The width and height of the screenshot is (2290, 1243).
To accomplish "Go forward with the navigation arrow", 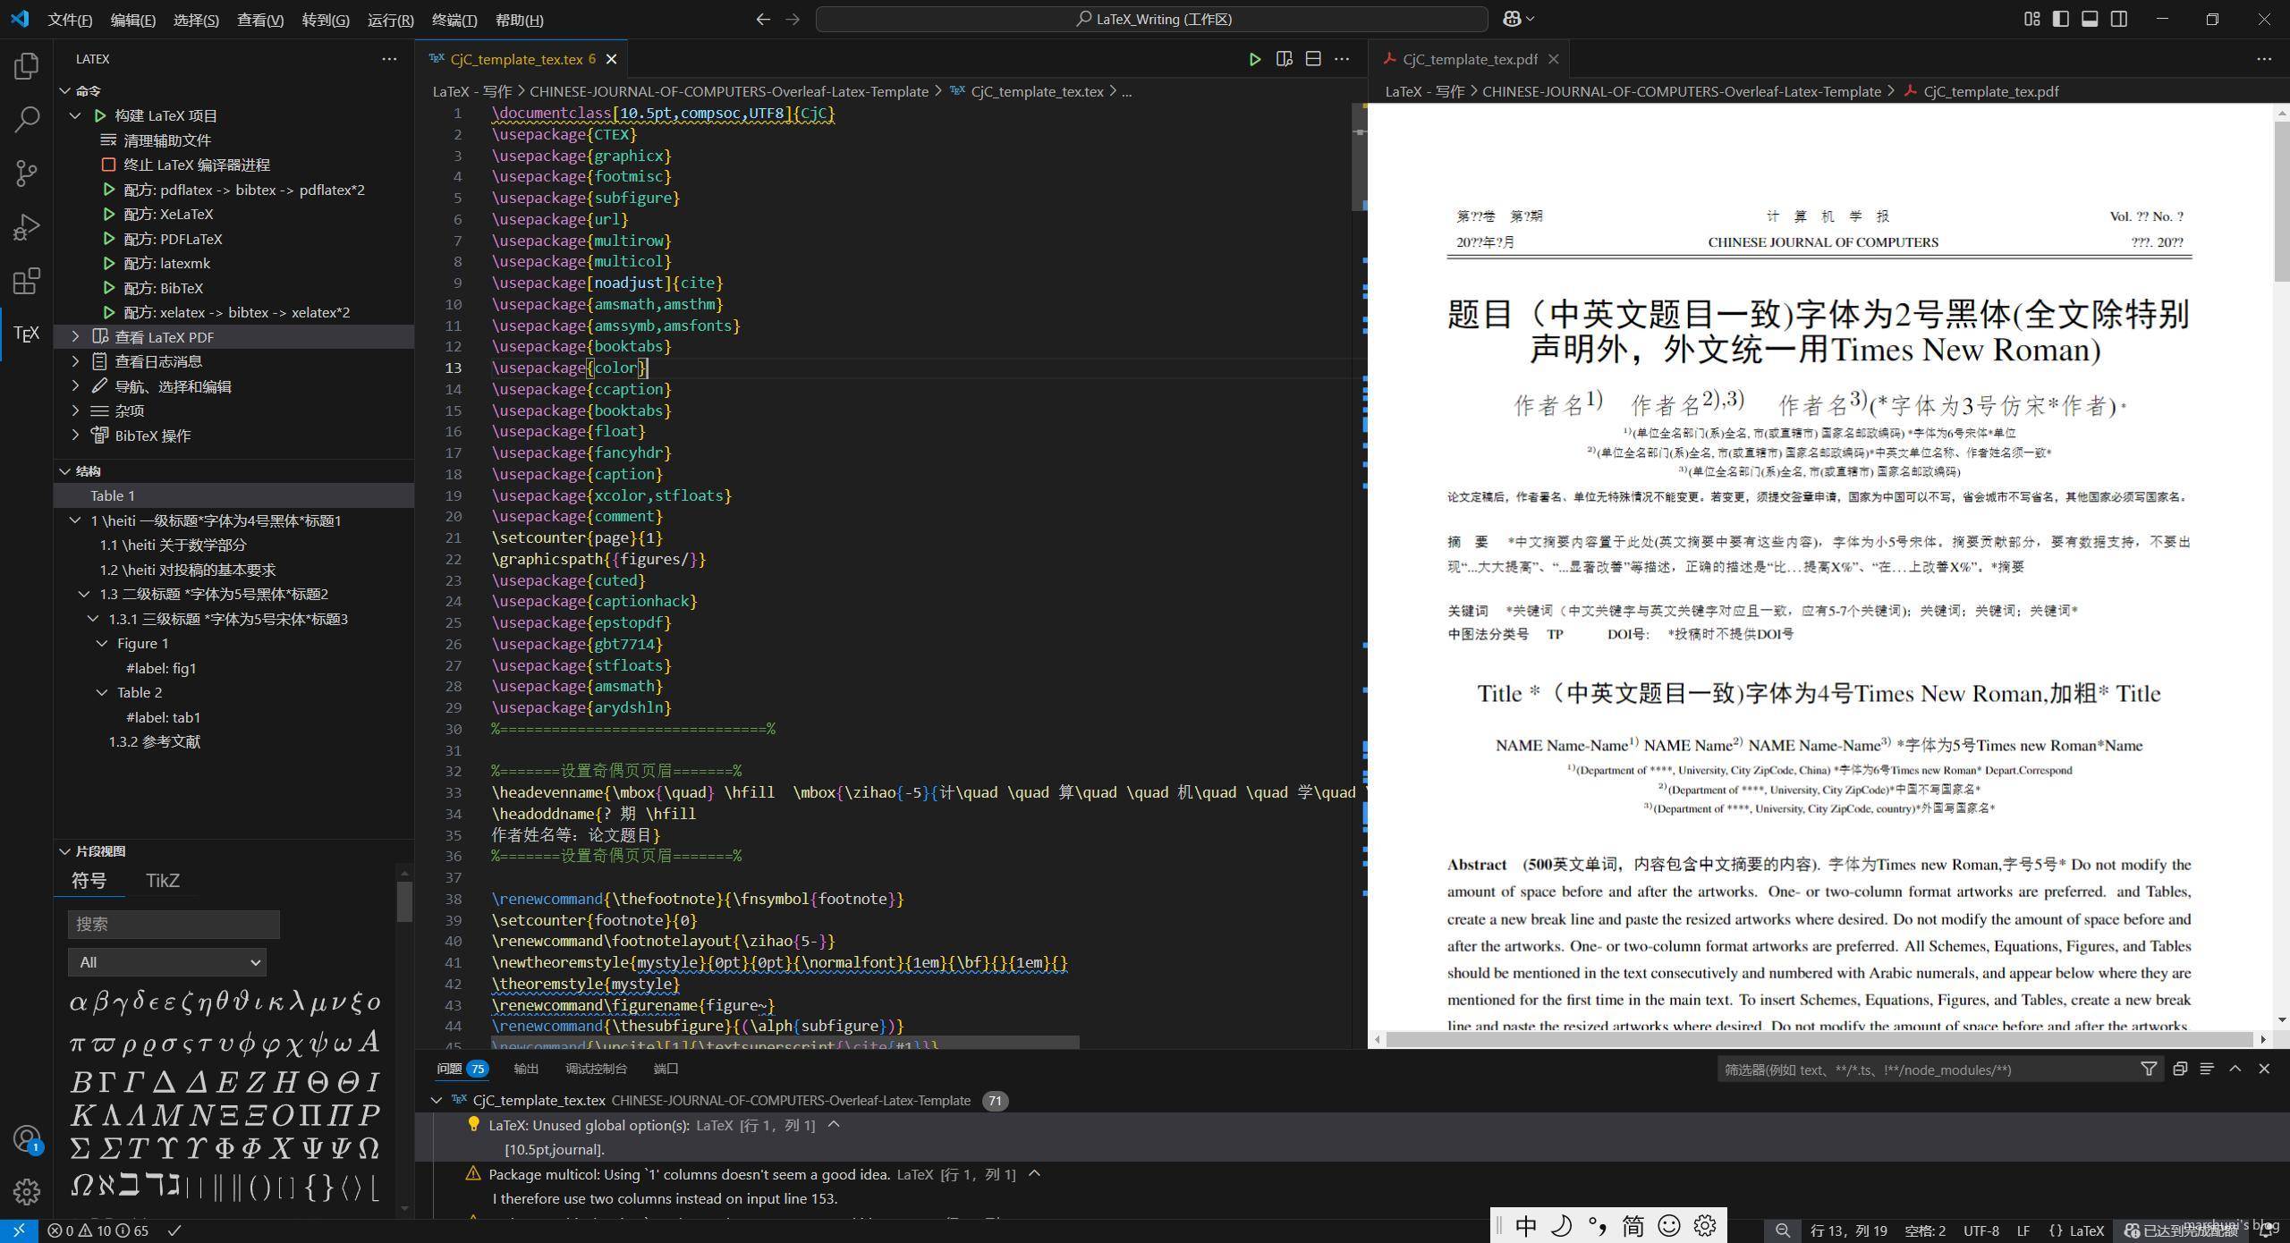I will pyautogui.click(x=793, y=19).
